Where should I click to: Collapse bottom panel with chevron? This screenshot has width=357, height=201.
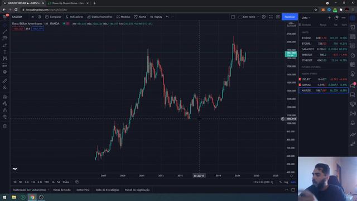[x=286, y=190]
